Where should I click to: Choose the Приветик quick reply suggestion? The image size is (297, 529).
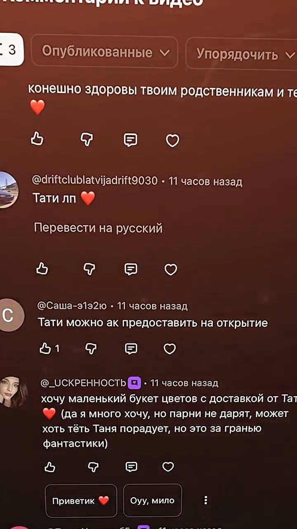coord(81,501)
